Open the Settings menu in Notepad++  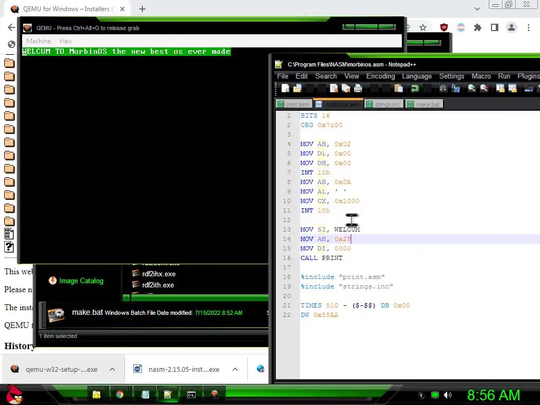[x=451, y=76]
